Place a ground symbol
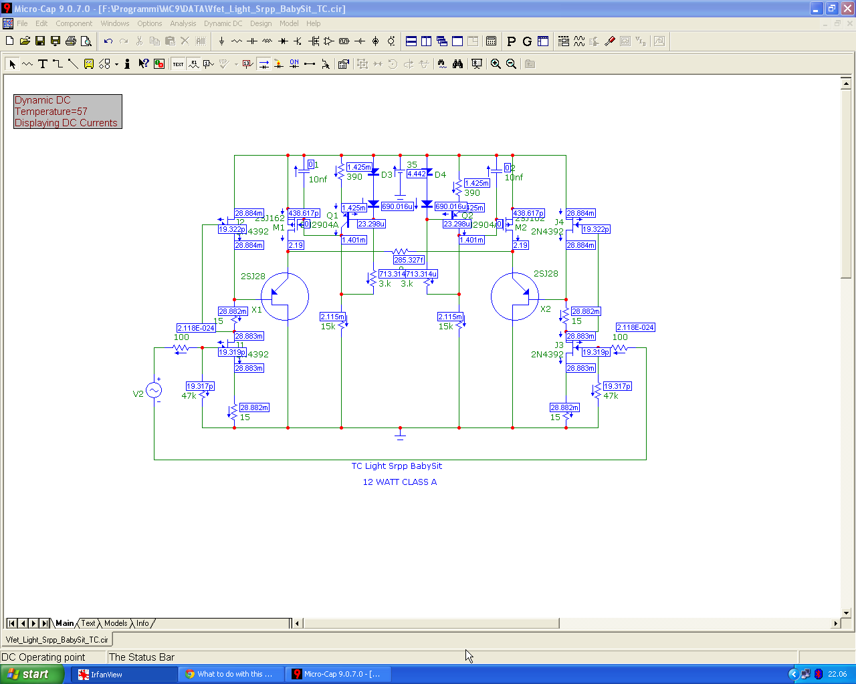Screen dimensions: 856x684 point(221,41)
